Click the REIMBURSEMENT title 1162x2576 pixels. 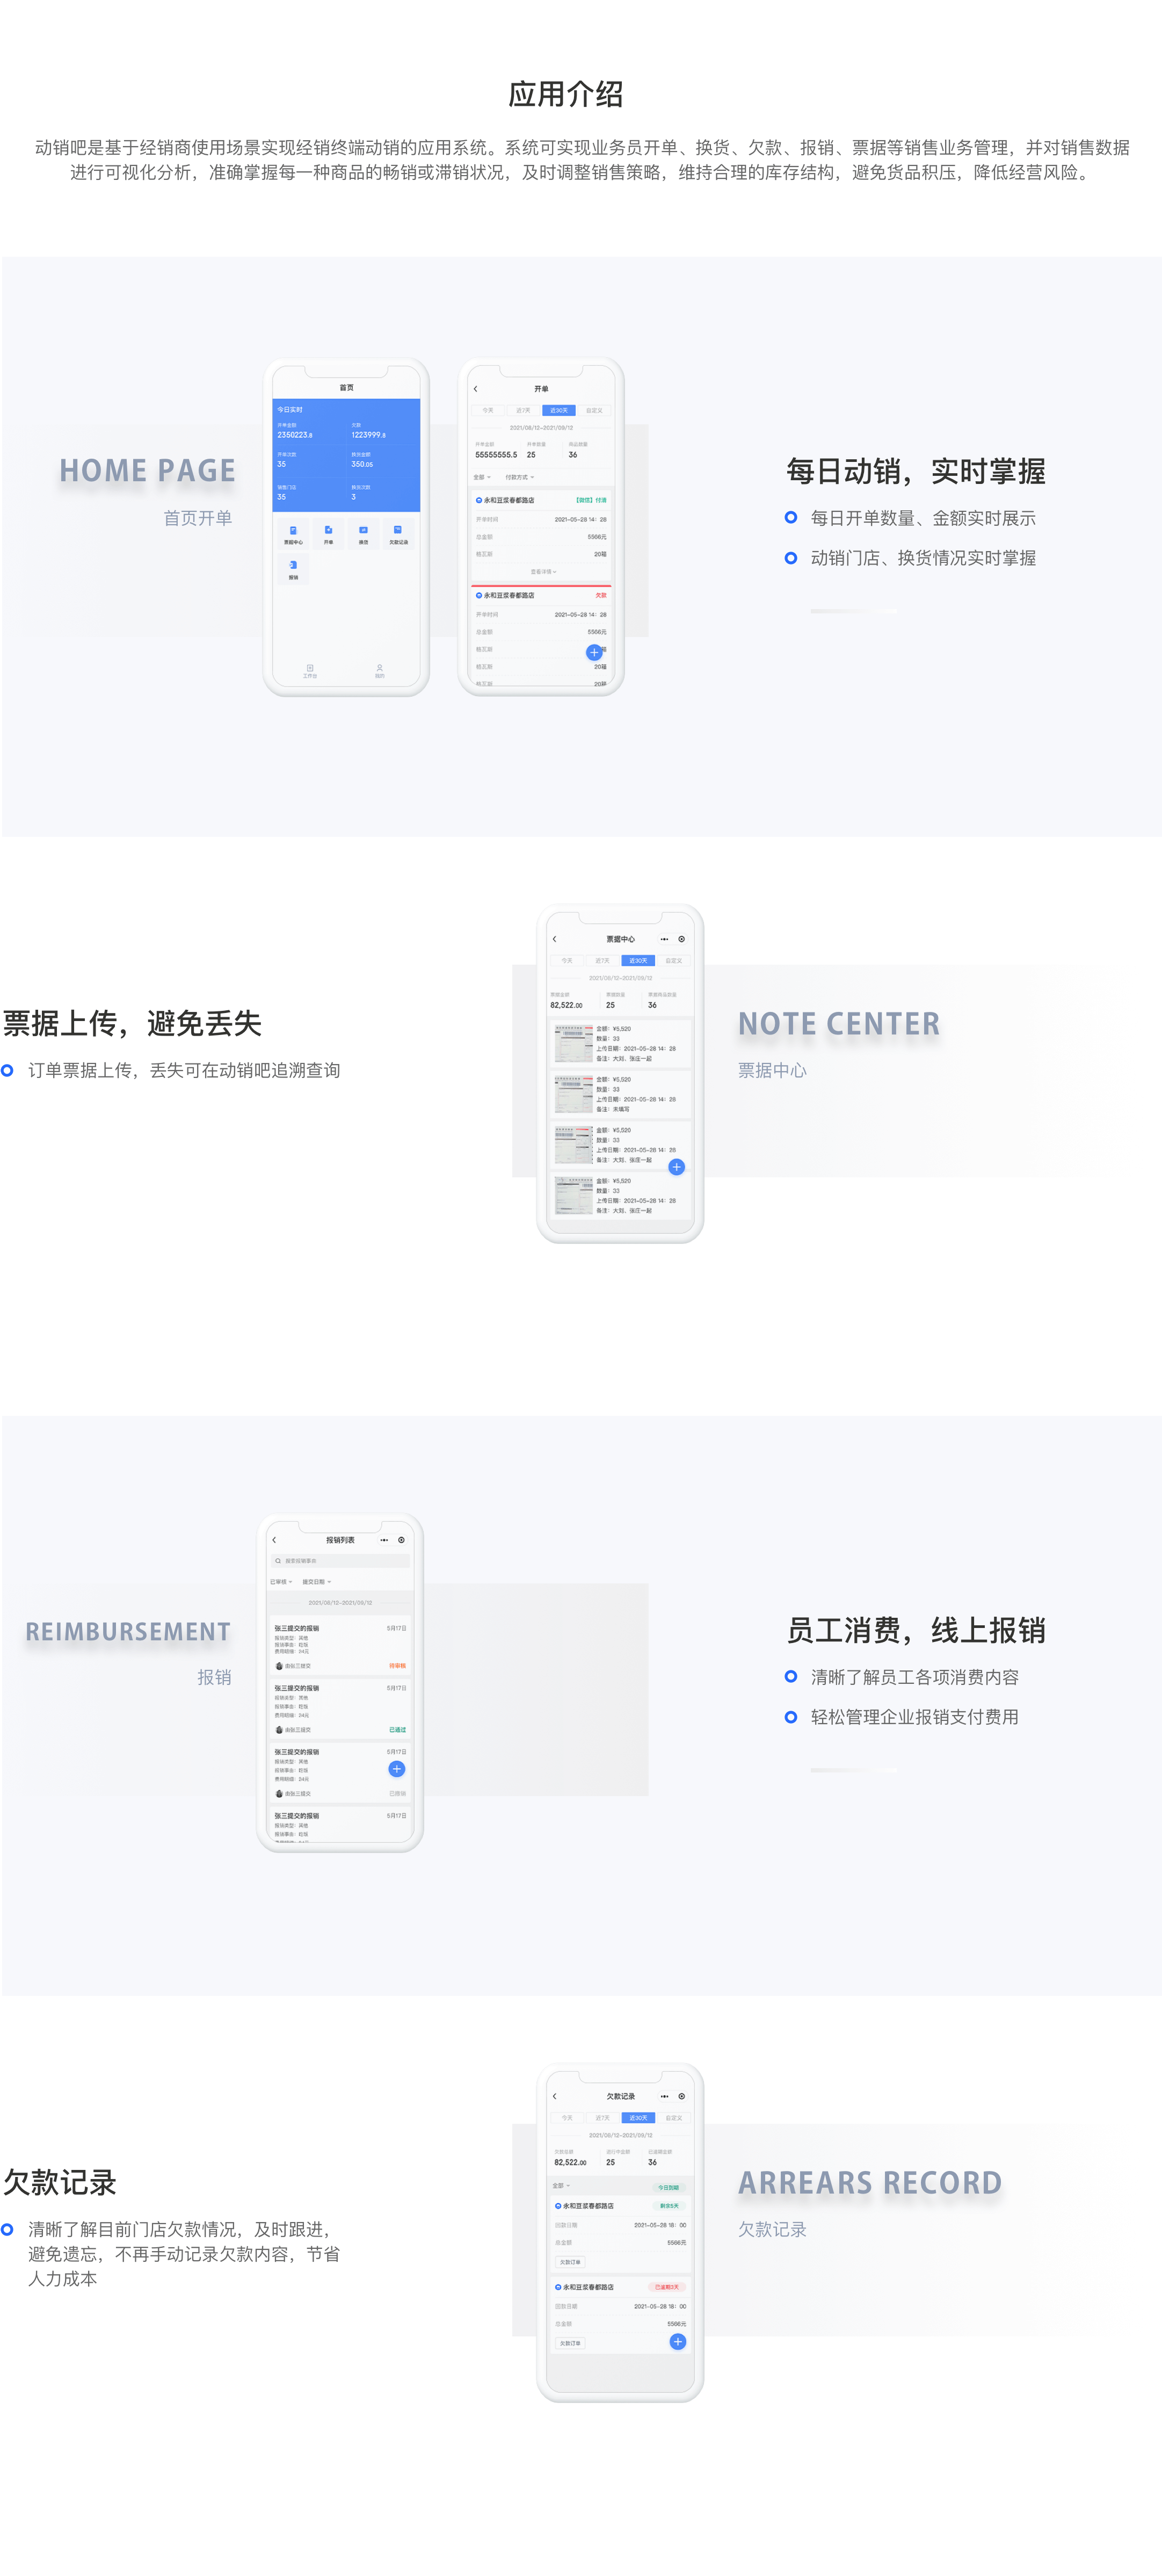(x=128, y=1632)
